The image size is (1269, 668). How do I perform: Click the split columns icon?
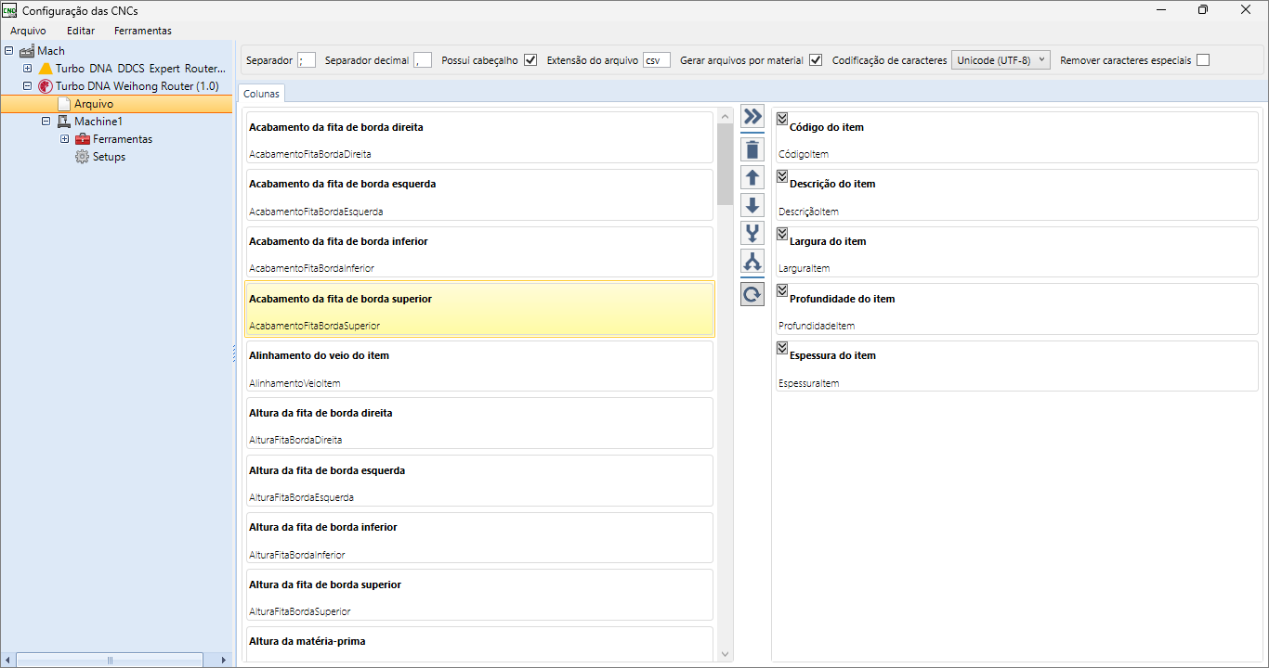[x=752, y=262]
